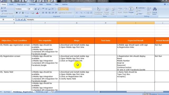
Task: Click the borders icon
Action: click(28, 13)
